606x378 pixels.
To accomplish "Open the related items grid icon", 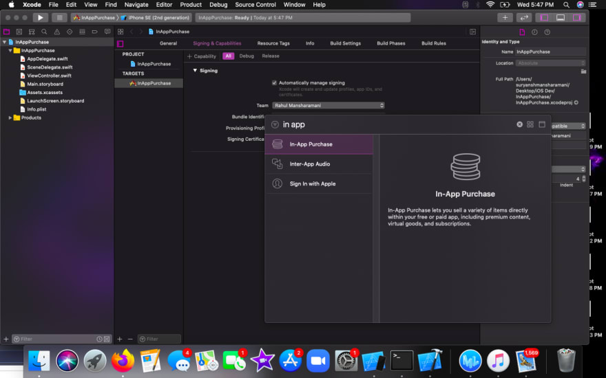I will 121,32.
